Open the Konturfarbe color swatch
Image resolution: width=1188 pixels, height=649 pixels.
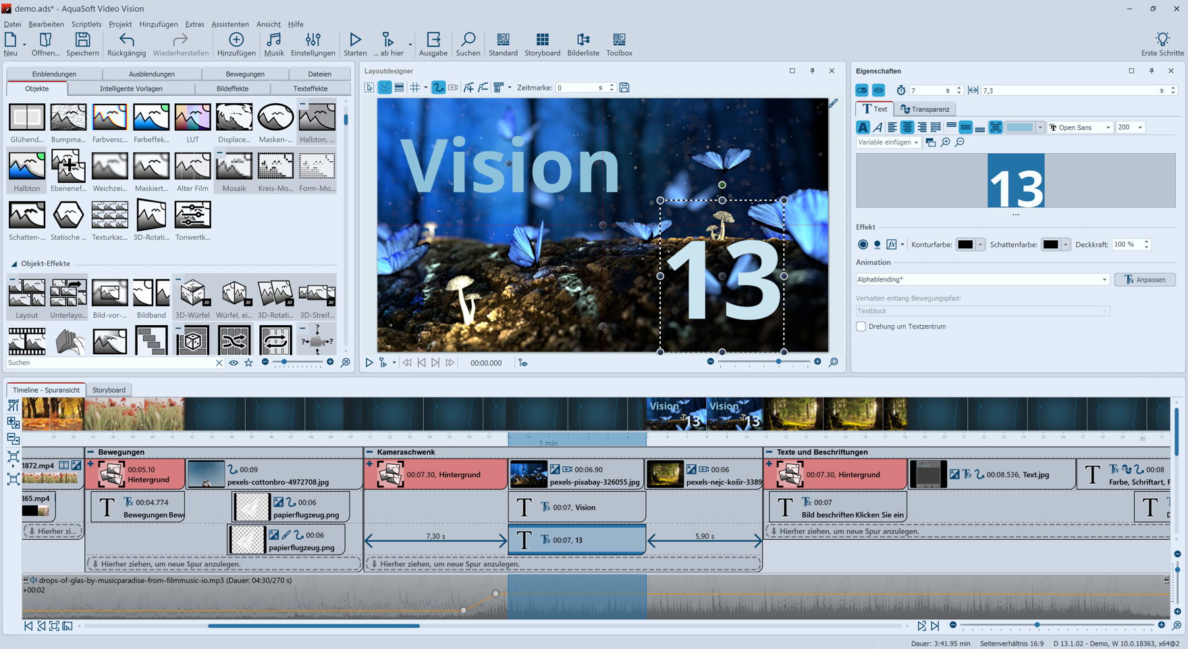[966, 244]
